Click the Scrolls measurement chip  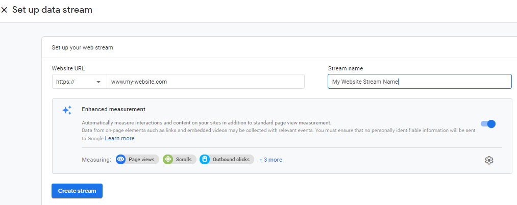tap(179, 160)
